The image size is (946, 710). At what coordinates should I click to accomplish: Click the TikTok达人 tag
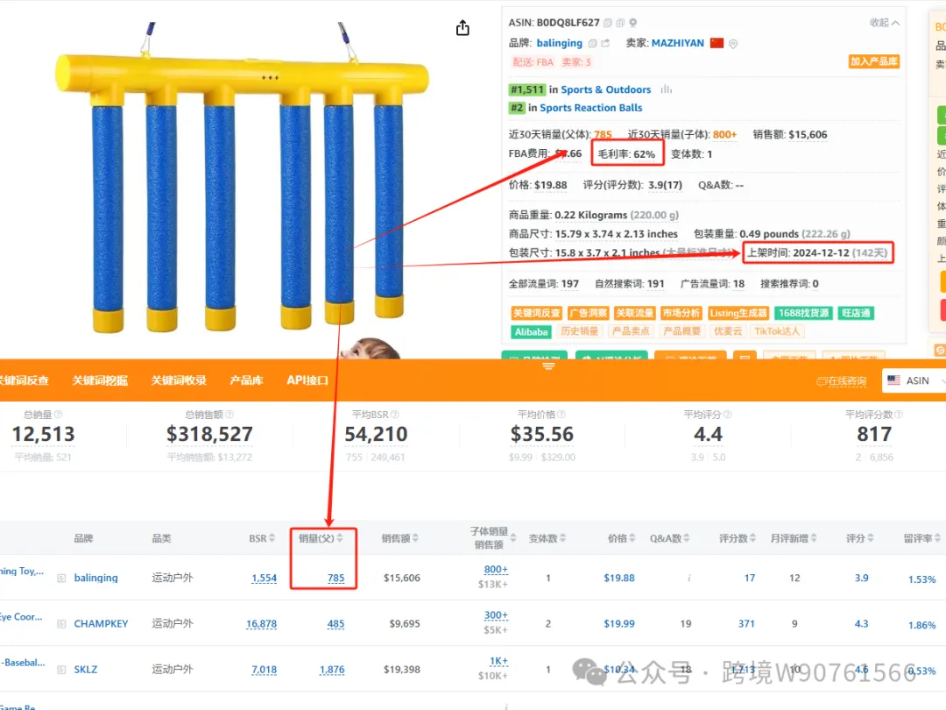(777, 331)
